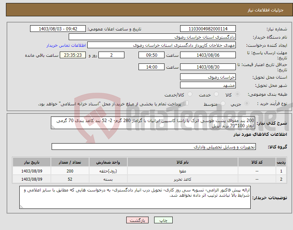Click the response deadline date 1403/08/06 field

(x=208, y=55)
